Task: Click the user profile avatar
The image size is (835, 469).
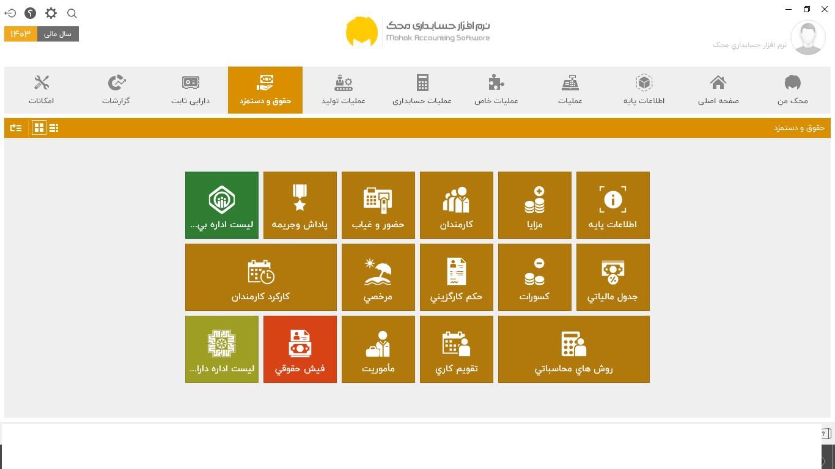Action: pos(808,37)
